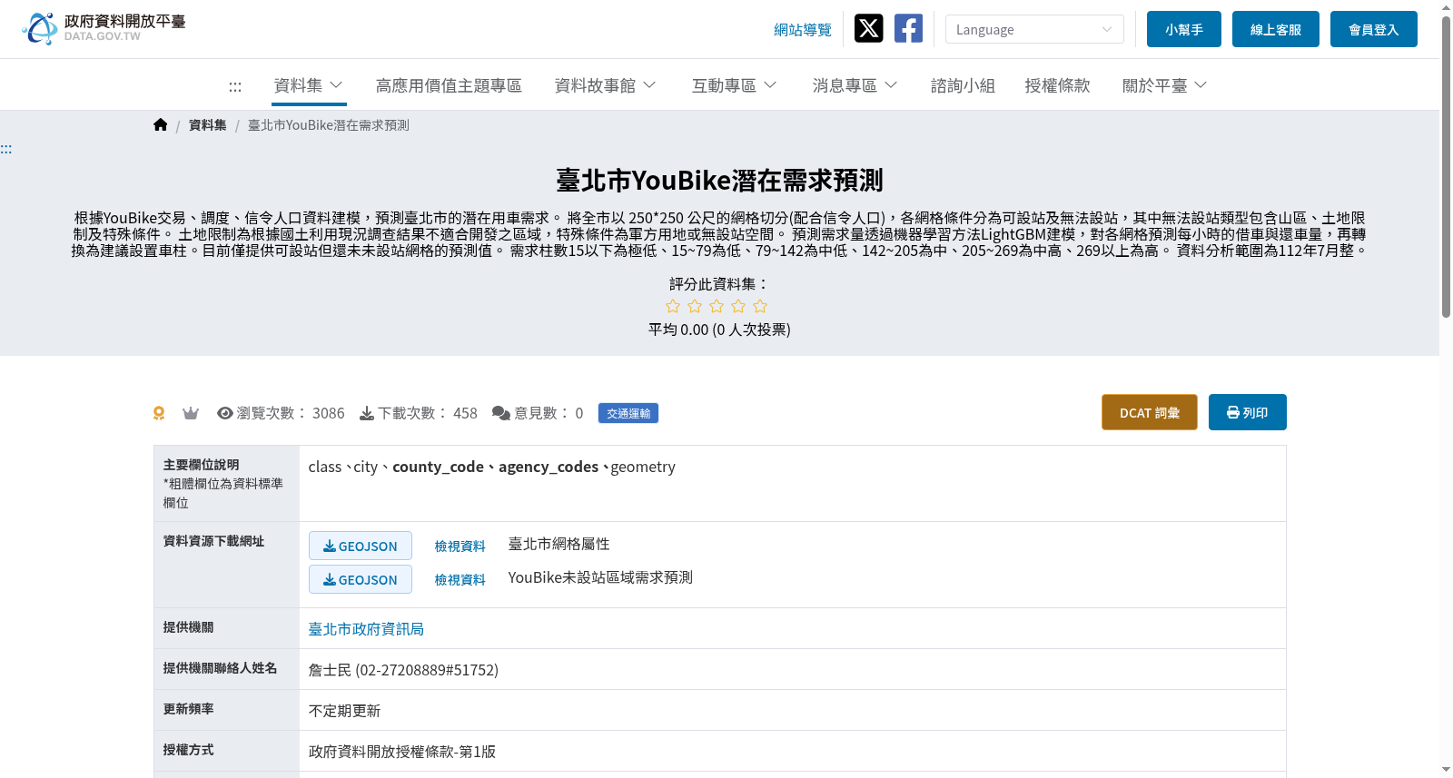Image resolution: width=1453 pixels, height=778 pixels.
Task: Click the title 臺北市YouBike潛在需求預測
Action: 719,181
